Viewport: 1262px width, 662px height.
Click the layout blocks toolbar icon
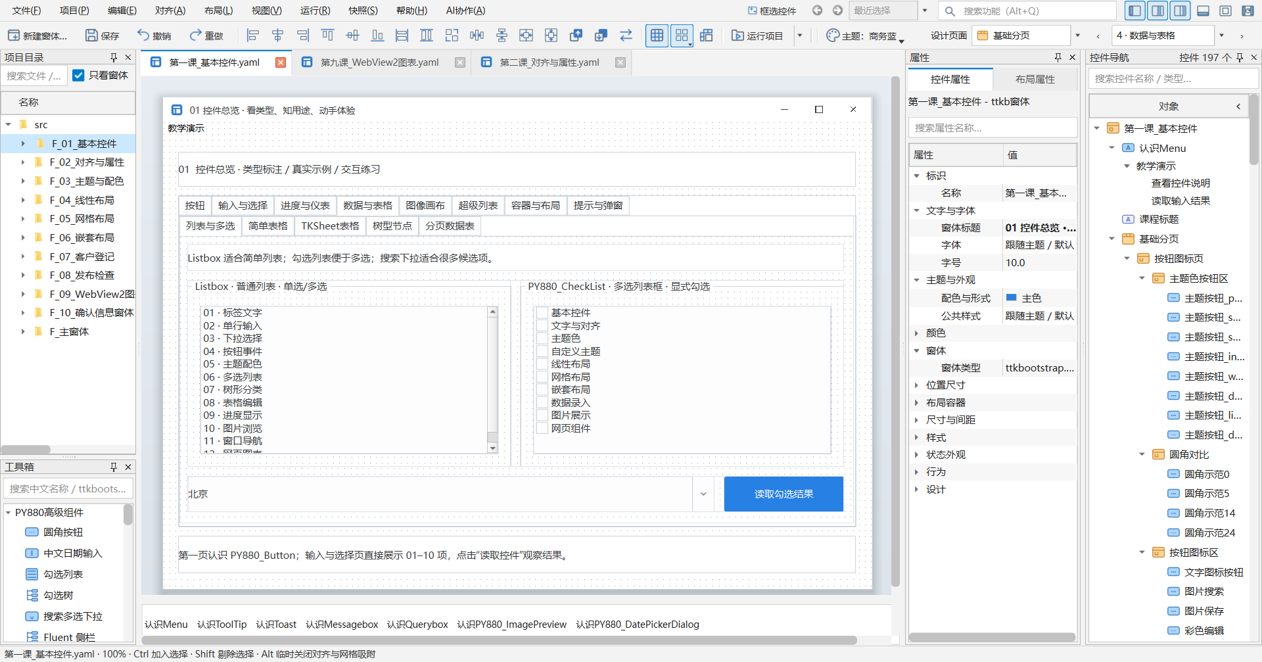(707, 35)
